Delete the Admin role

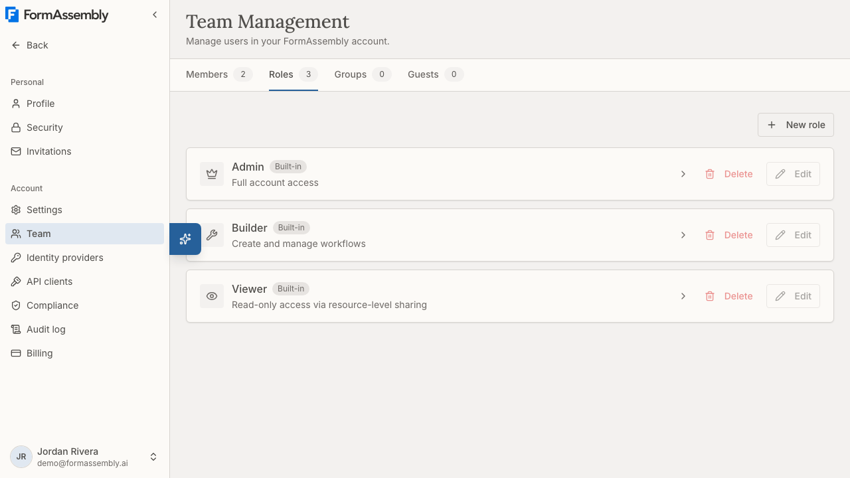point(729,174)
